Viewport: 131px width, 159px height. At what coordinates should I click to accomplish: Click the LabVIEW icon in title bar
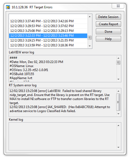click(x=8, y=7)
